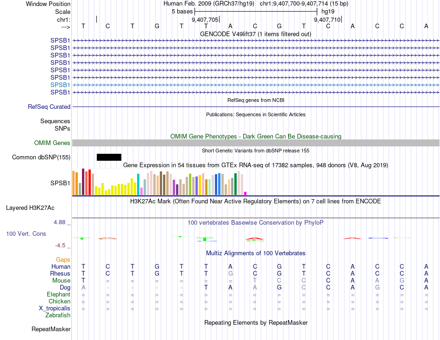Viewport: 440px width, 340px height.
Task: Click the SPSB1 label beside the GTEx chart
Action: 60,183
